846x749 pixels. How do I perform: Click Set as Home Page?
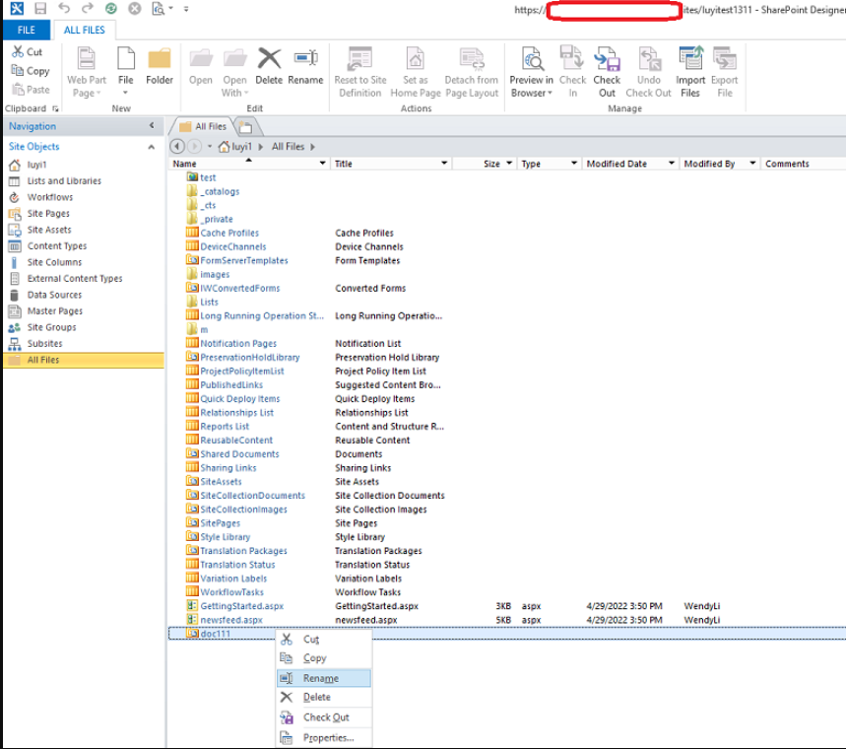[x=416, y=72]
